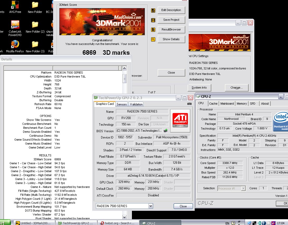The height and width of the screenshot is (225, 288).
Task: Select CPU-Z CPU tab
Action: pyautogui.click(x=201, y=103)
